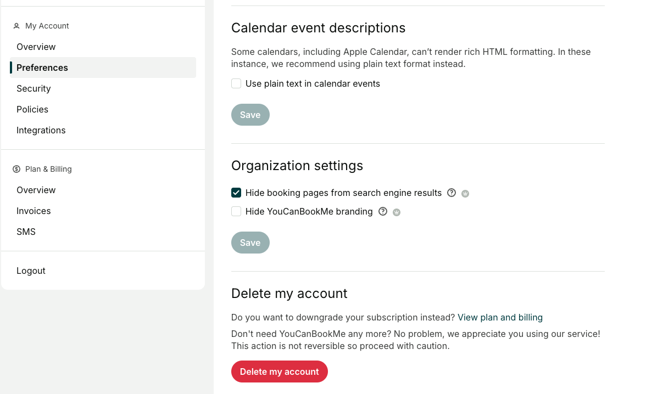Screen dimensions: 663x394
Task: Click 'Hide YouCanBookMe branding' label text
Action: pos(309,211)
